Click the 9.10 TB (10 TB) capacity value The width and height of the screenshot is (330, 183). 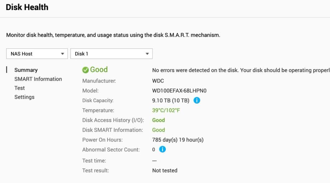point(171,100)
